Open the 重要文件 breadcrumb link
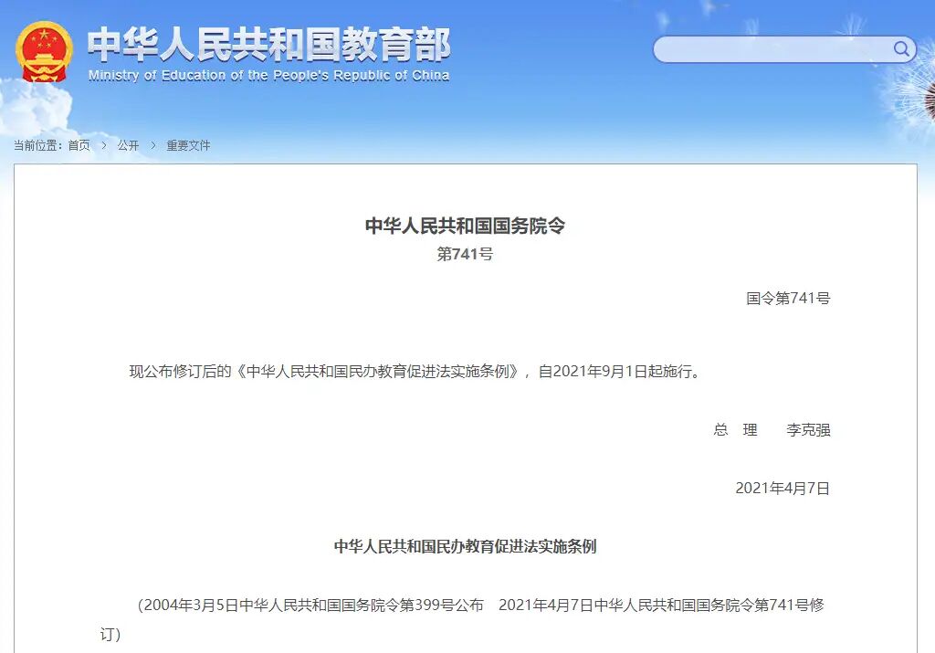This screenshot has height=653, width=935. coord(188,145)
